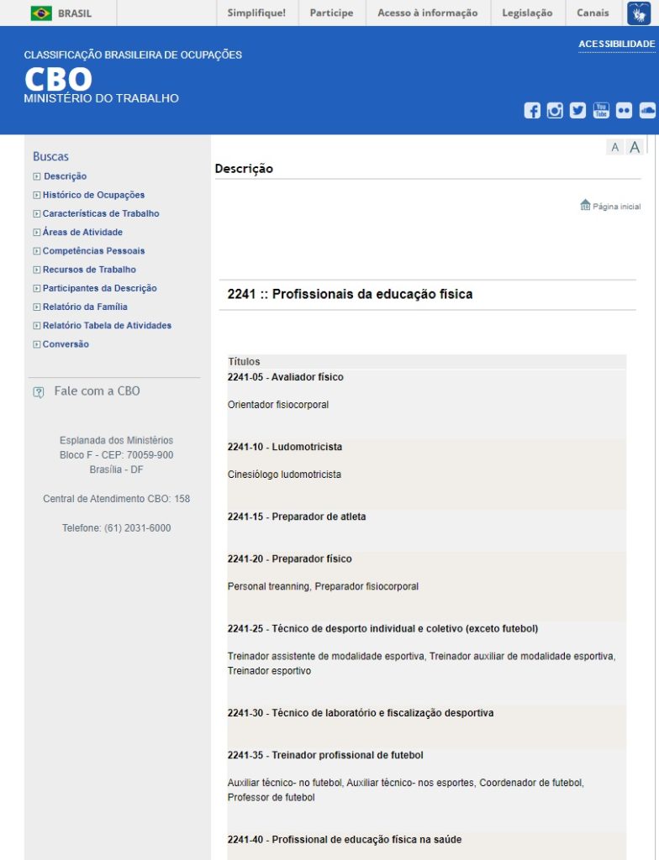The width and height of the screenshot is (659, 860).
Task: Open the ACESSIBILIDADE link
Action: click(616, 44)
